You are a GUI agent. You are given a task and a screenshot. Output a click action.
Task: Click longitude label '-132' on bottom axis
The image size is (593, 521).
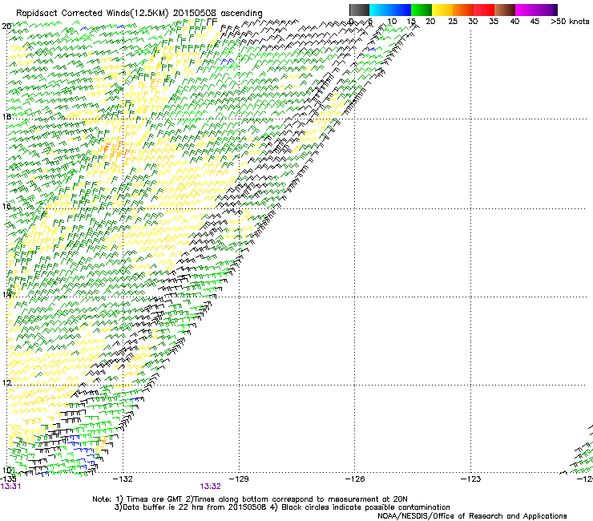coord(123,479)
